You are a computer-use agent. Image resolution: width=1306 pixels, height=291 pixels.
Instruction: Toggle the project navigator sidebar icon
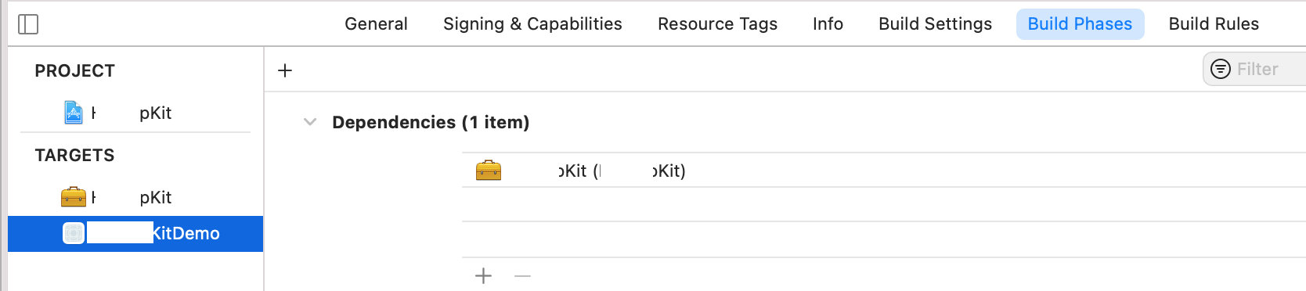pos(28,24)
